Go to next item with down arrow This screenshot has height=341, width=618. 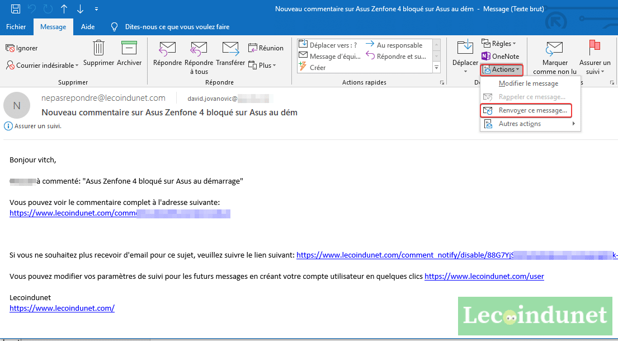[x=80, y=9]
